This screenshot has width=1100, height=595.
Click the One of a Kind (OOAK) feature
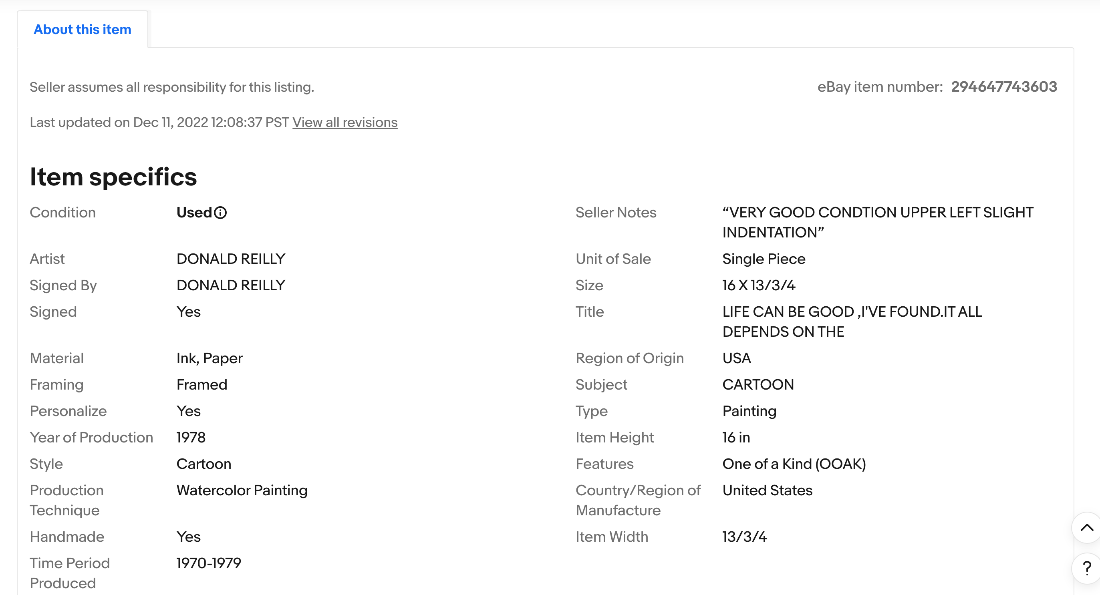(794, 464)
